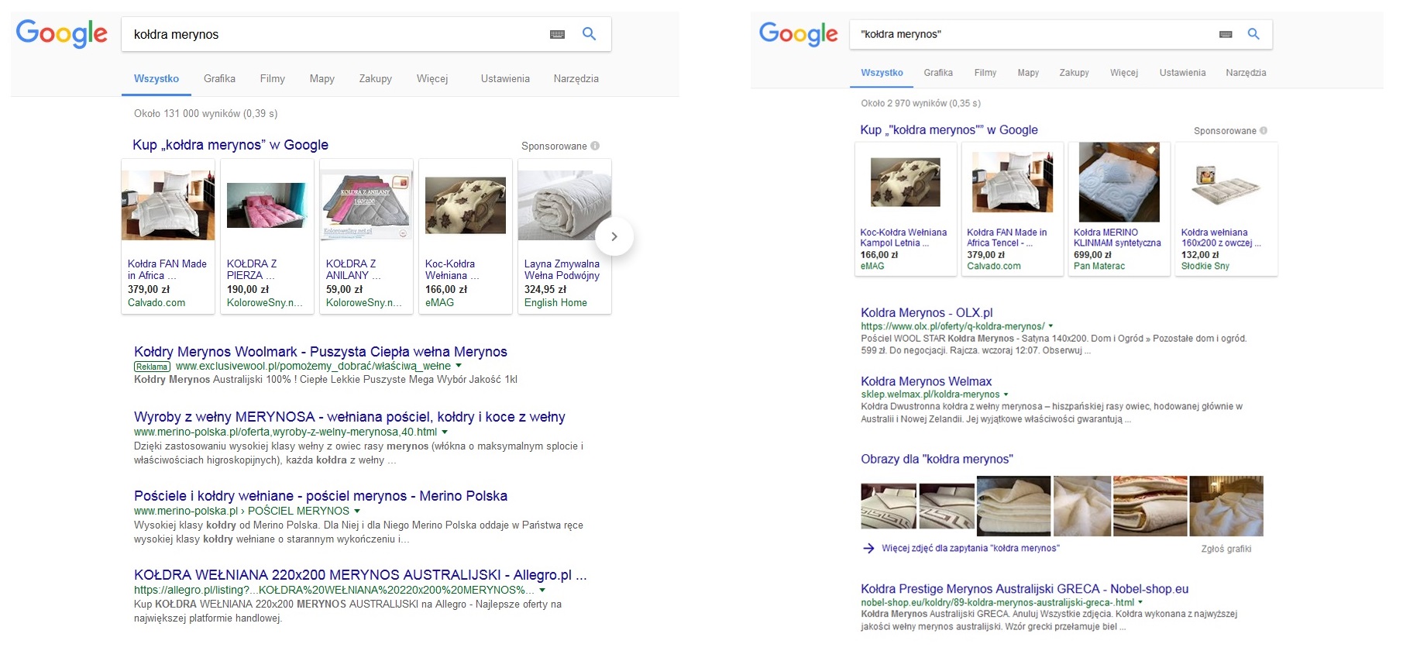This screenshot has width=1403, height=651.
Task: Open the KOŁDRA WEŁNIANA 220x200 Allegro result
Action: [x=360, y=575]
